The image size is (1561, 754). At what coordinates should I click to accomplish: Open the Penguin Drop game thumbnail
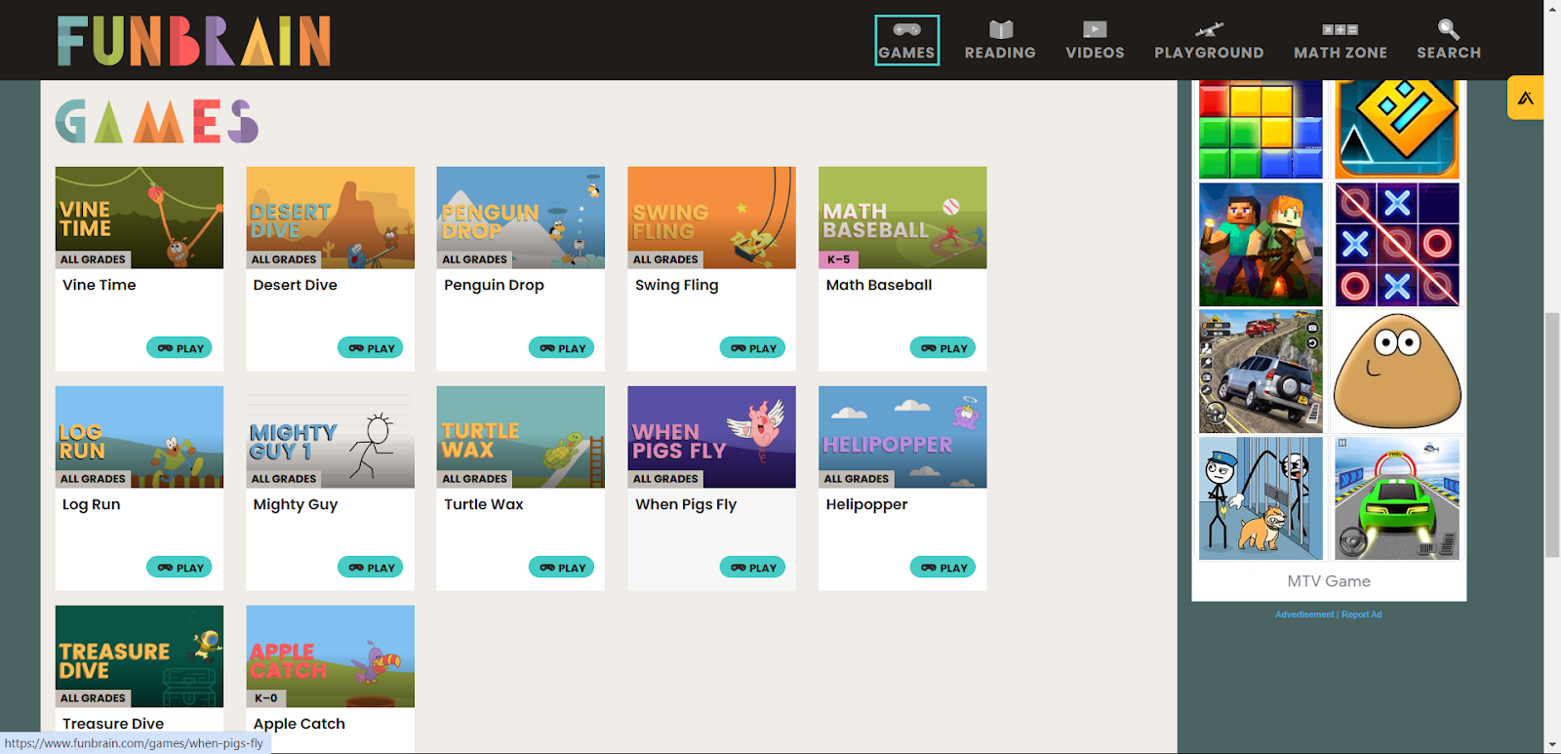coord(520,217)
